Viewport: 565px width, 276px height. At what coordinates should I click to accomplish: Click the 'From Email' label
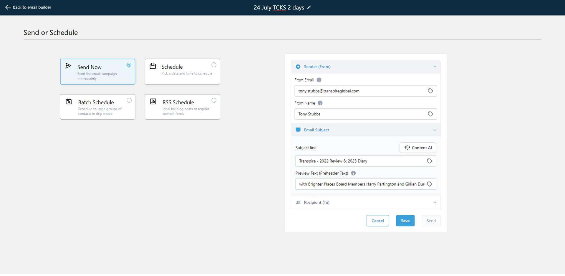(x=304, y=80)
